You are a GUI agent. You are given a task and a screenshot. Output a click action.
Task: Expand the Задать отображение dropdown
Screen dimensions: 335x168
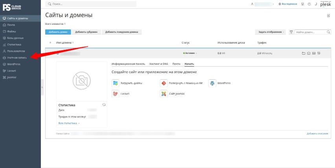coord(271,32)
